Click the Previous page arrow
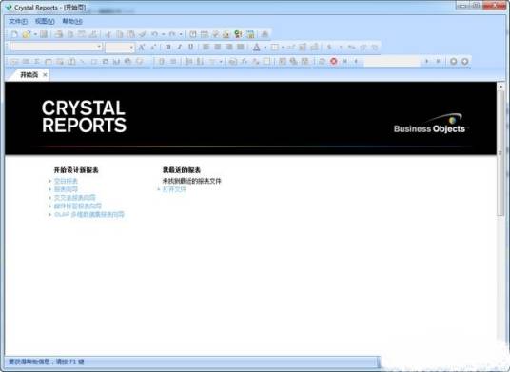Screen dimensions: 510x372 coord(356,61)
